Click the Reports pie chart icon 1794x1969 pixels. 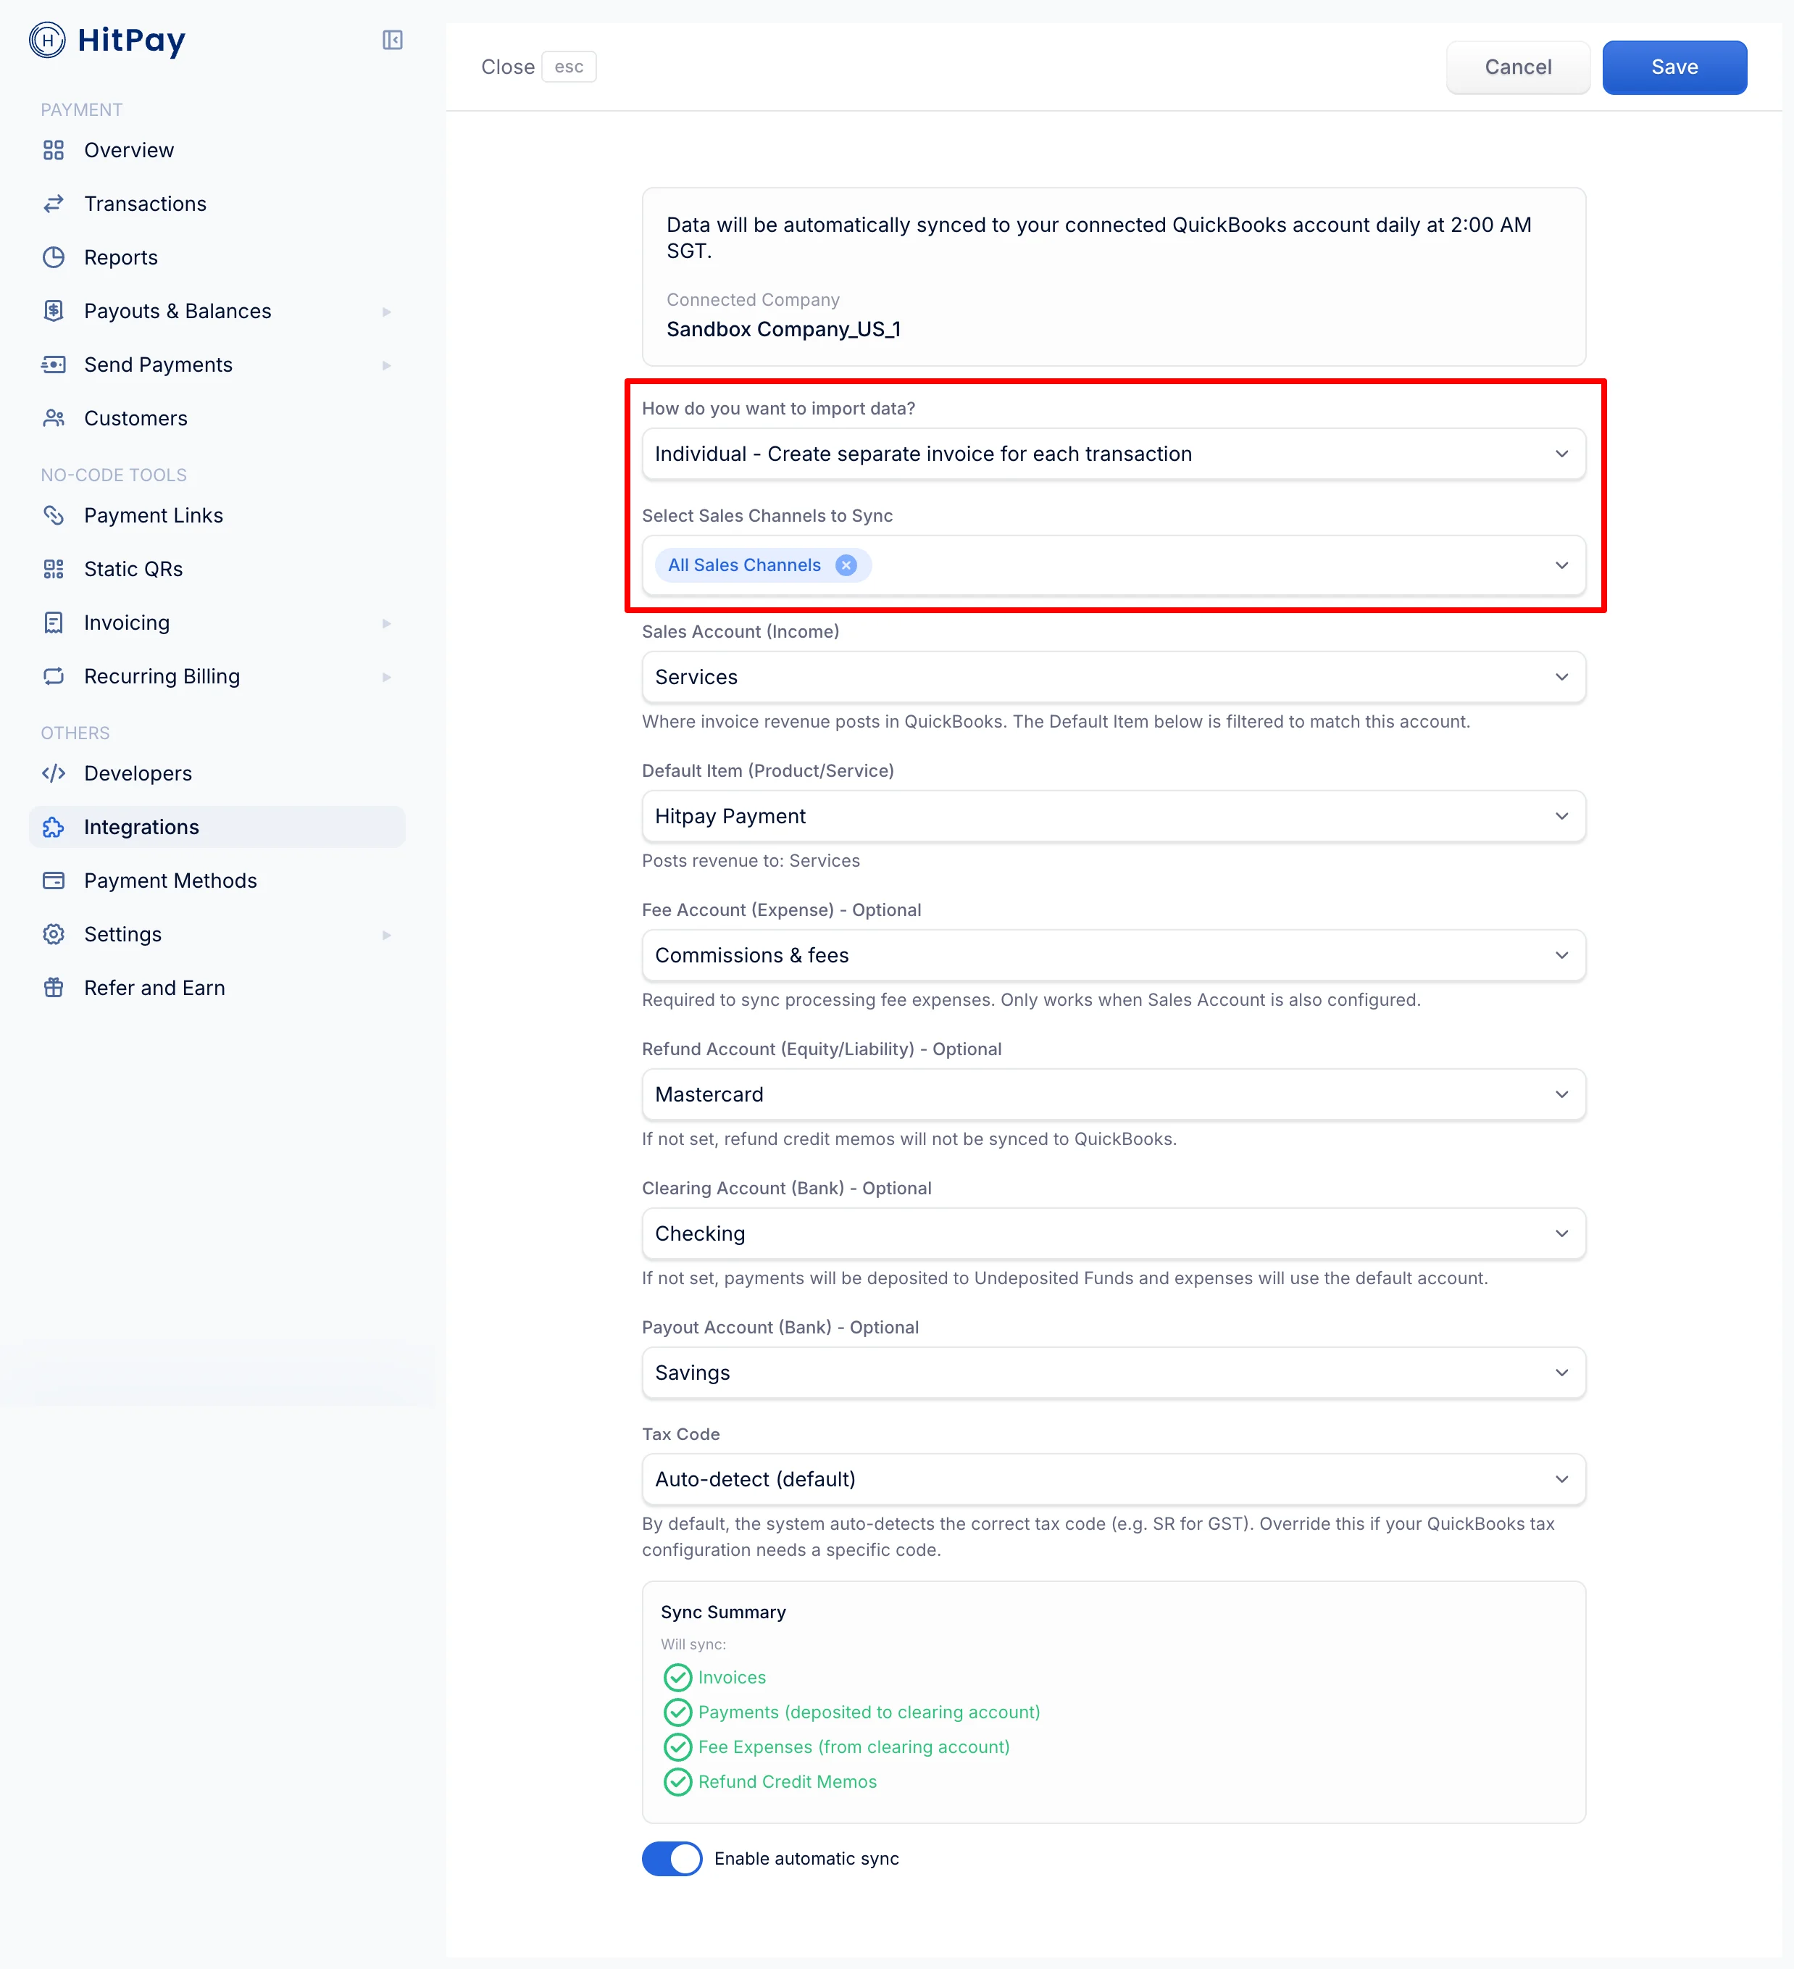[54, 258]
